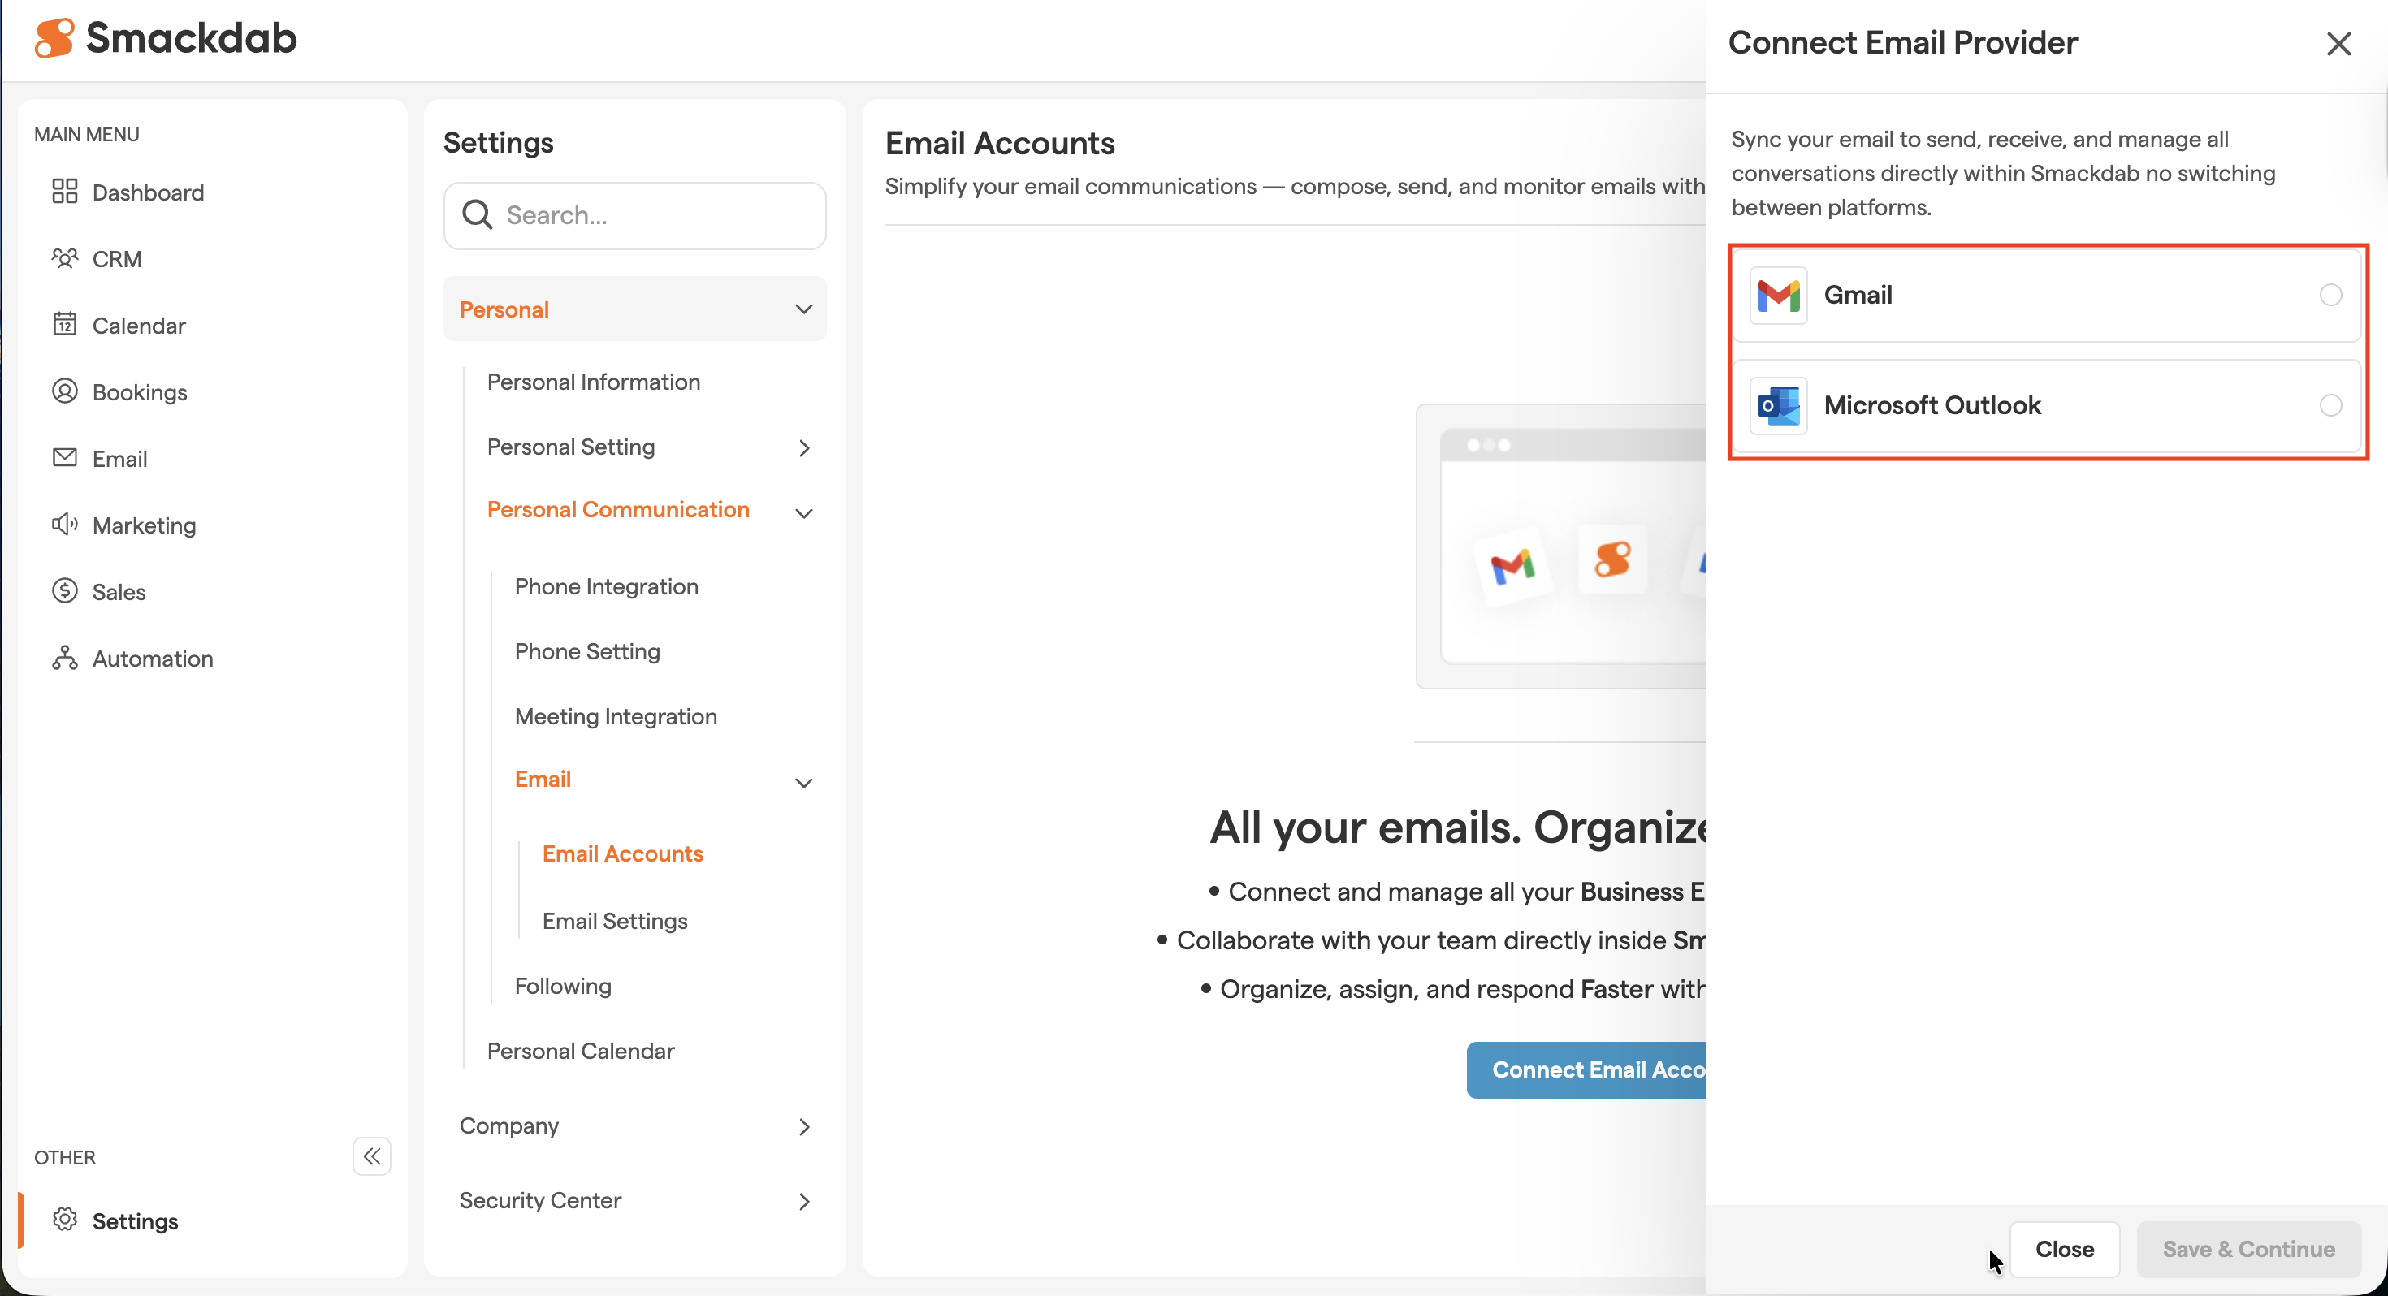
Task: Select the Microsoft Outlook radio button
Action: click(x=2330, y=405)
